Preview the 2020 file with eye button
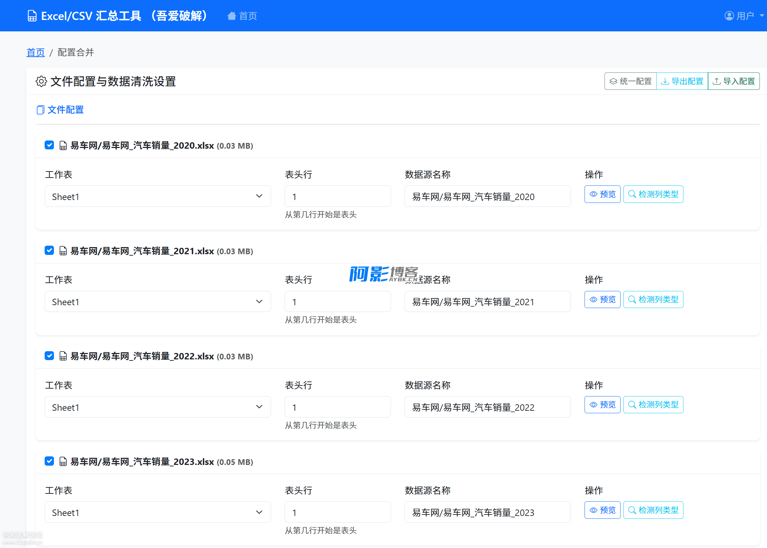This screenshot has width=767, height=548. tap(602, 194)
